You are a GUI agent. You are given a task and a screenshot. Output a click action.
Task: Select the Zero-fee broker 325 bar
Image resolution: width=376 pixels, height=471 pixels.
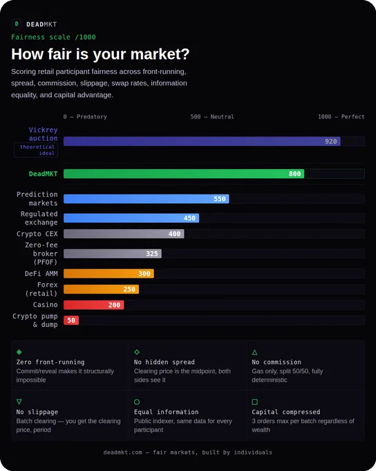coord(113,254)
